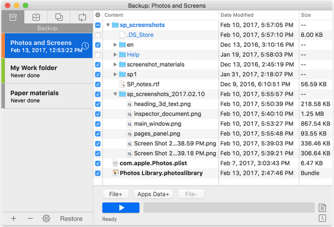Enable the .DS_Store checkbox
This screenshot has height=227, width=334.
[97, 35]
